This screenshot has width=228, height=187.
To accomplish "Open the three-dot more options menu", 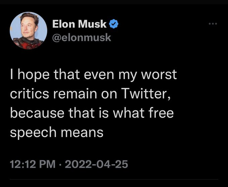I will [213, 24].
